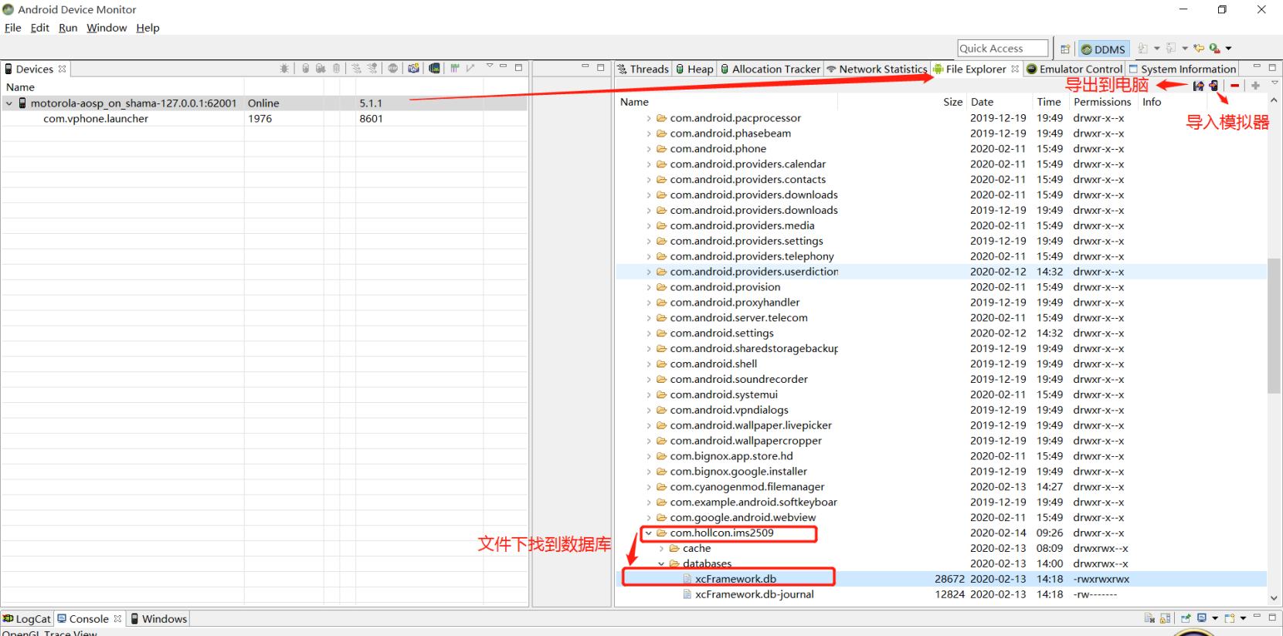Click the Clear Console icon
The image size is (1283, 636).
[x=1149, y=617]
